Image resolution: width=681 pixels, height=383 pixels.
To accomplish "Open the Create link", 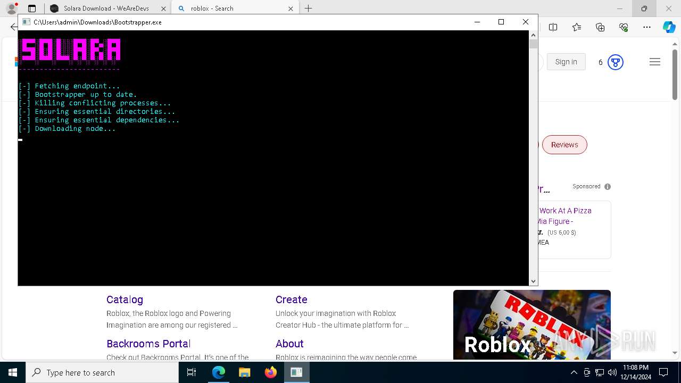I will pos(292,299).
